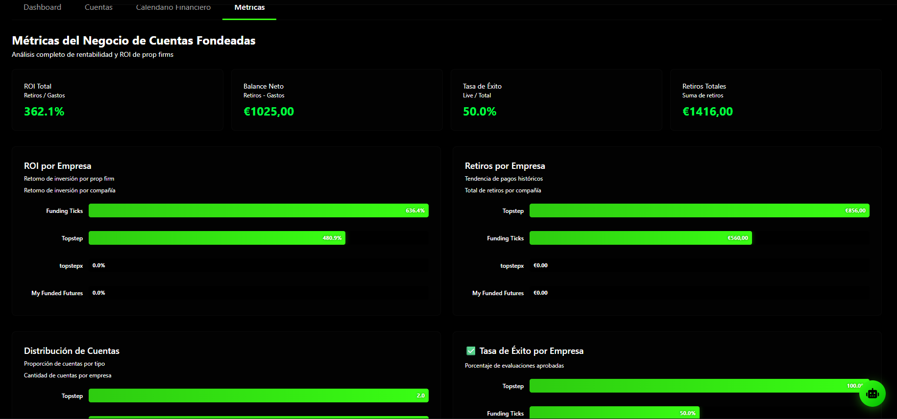Go to the Calendario Financiero tab
Screen dimensions: 897x419
click(173, 7)
